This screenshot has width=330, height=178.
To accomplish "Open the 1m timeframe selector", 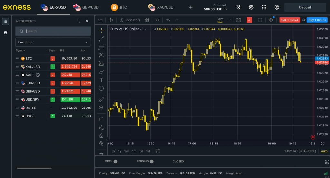I will click(100, 20).
